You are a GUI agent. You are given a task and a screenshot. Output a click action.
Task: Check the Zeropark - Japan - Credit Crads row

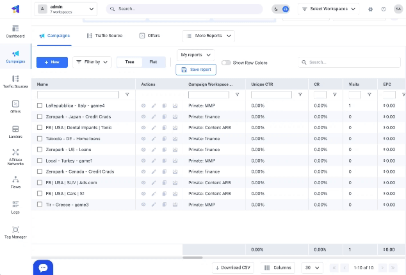click(40, 116)
